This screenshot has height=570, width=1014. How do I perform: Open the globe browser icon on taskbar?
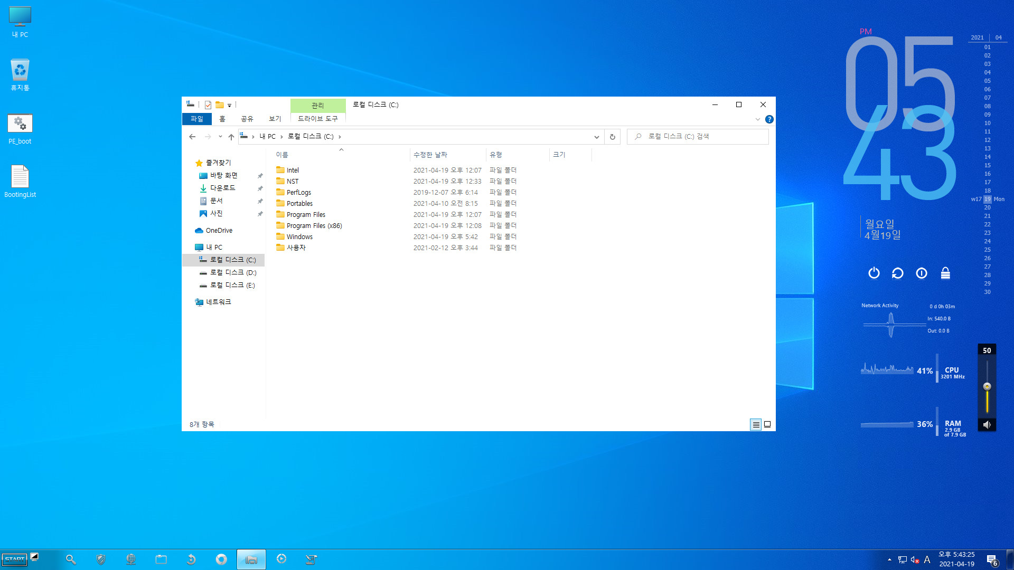pos(131,559)
